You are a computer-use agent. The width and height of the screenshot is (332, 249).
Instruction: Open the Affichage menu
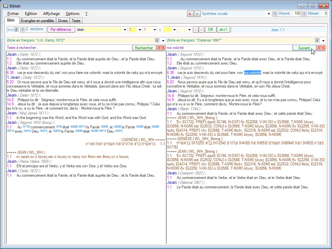tap(51, 14)
